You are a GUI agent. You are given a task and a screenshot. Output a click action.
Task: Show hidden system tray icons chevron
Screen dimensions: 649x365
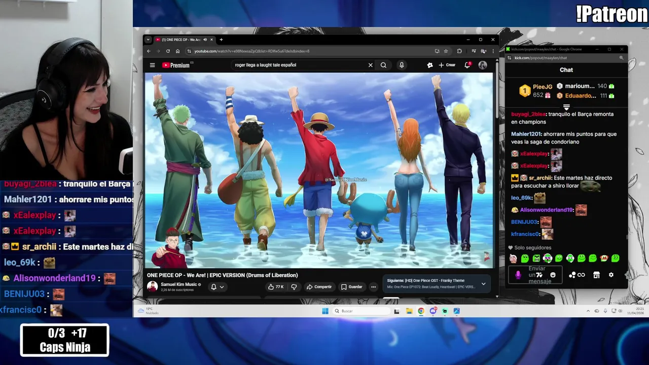point(588,311)
